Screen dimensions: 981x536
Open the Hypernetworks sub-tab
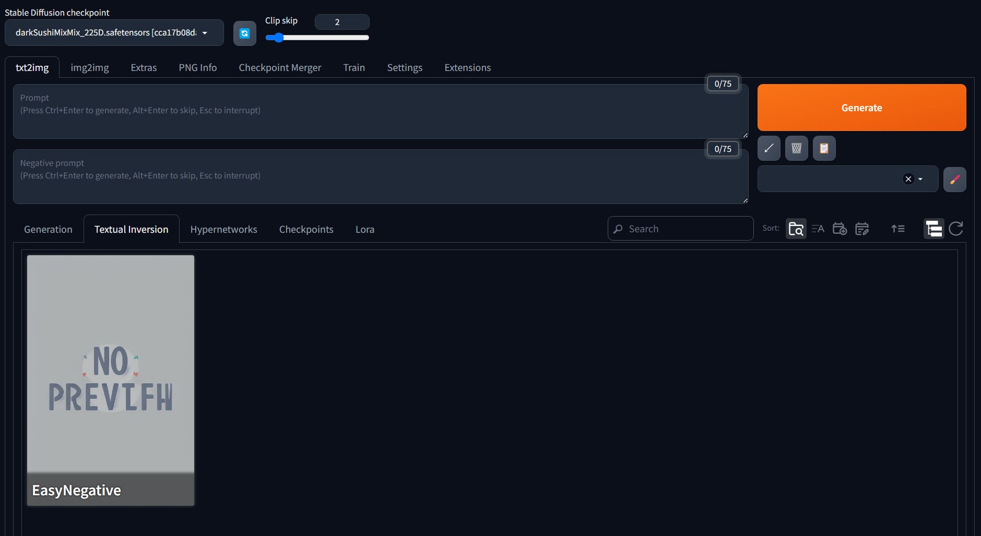223,229
